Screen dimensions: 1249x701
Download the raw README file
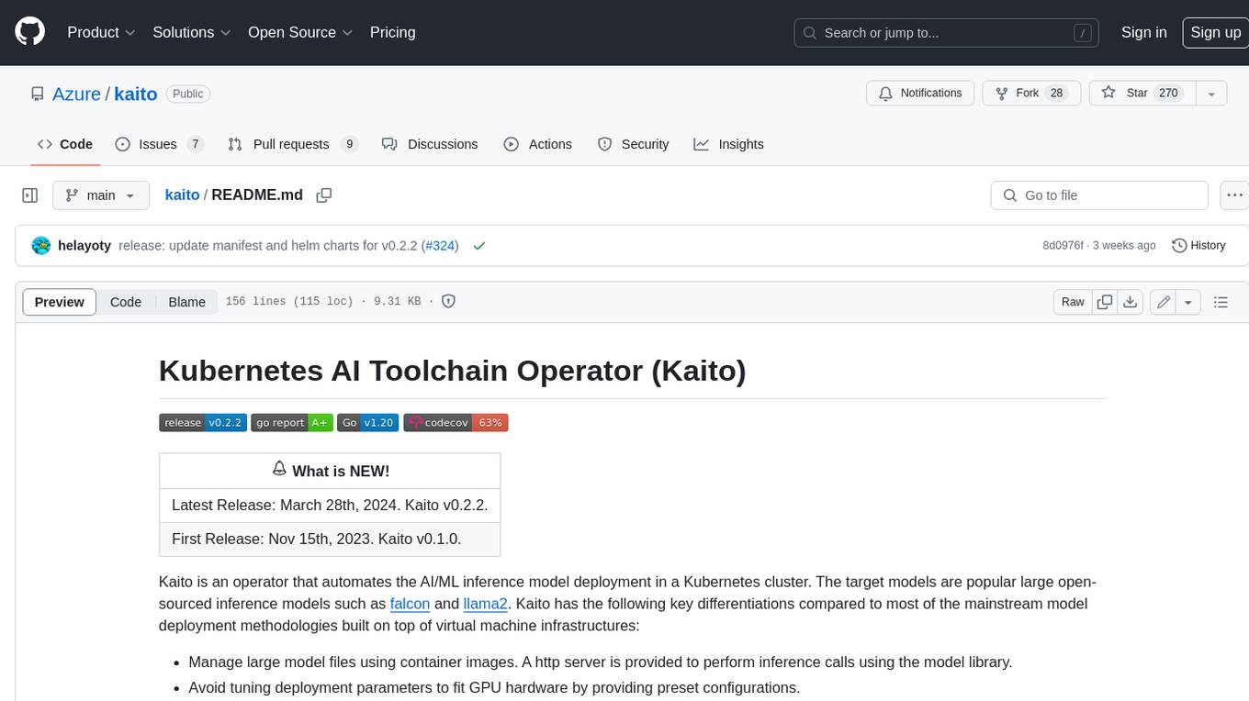coord(1131,302)
